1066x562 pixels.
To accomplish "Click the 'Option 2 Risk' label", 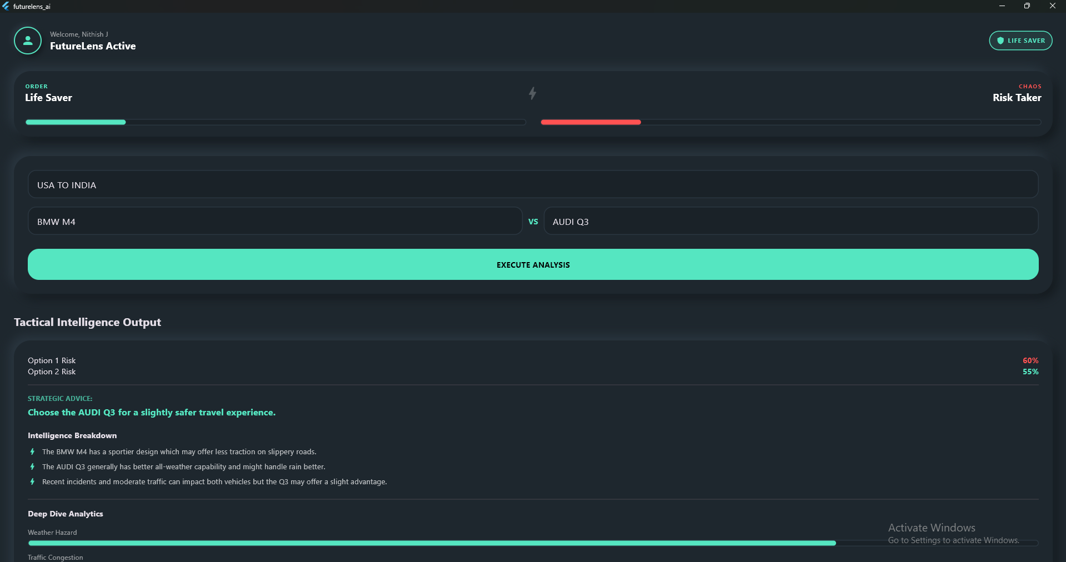I will [52, 372].
